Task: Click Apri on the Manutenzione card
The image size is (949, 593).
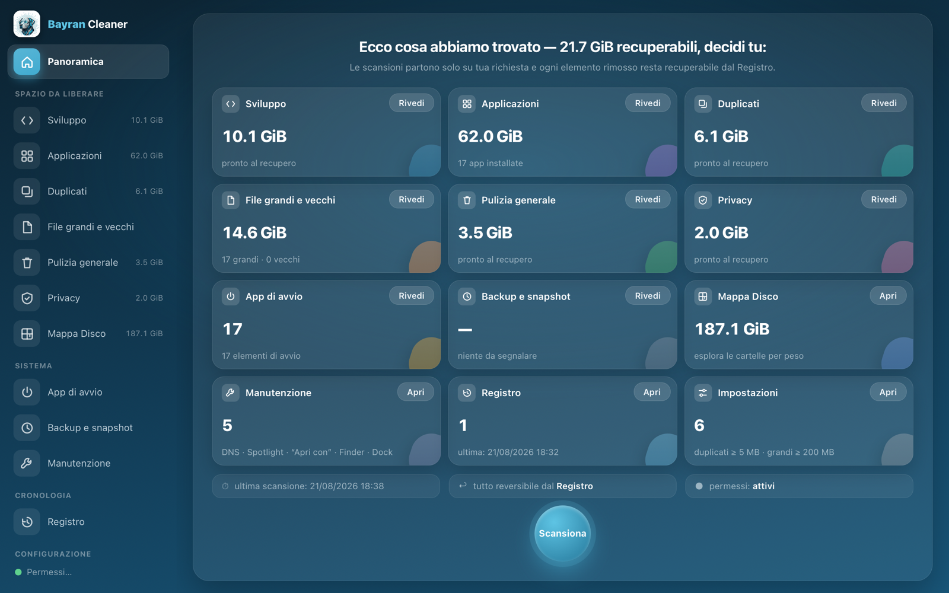Action: pos(416,392)
